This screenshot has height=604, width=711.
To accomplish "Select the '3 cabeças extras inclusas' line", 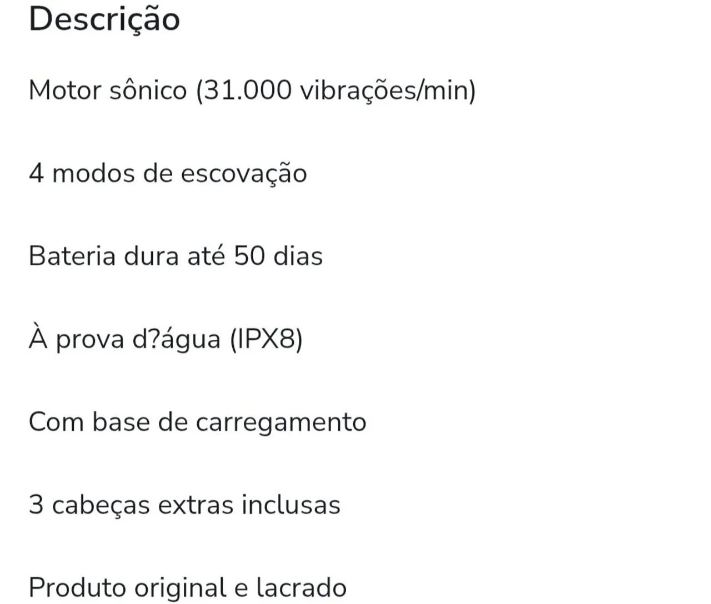I will (184, 505).
